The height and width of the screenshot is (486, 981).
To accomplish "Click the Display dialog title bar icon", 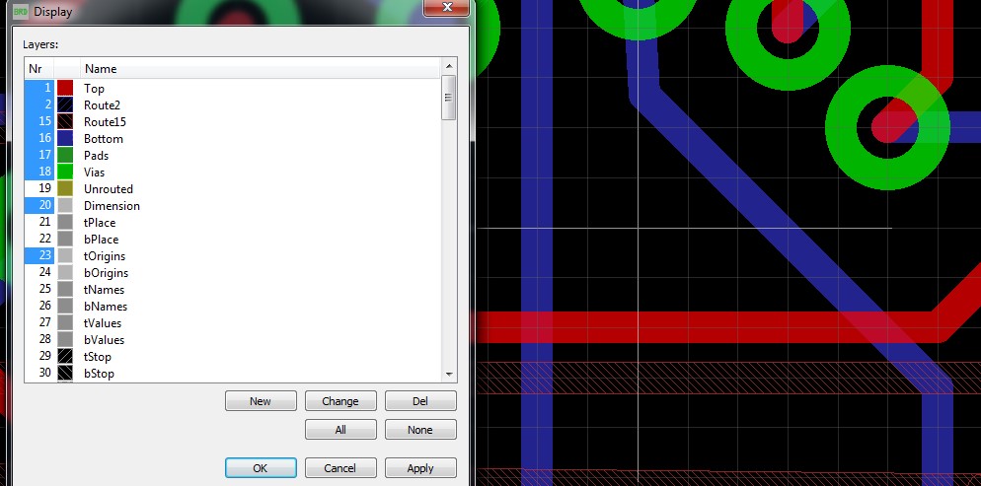I will 20,12.
